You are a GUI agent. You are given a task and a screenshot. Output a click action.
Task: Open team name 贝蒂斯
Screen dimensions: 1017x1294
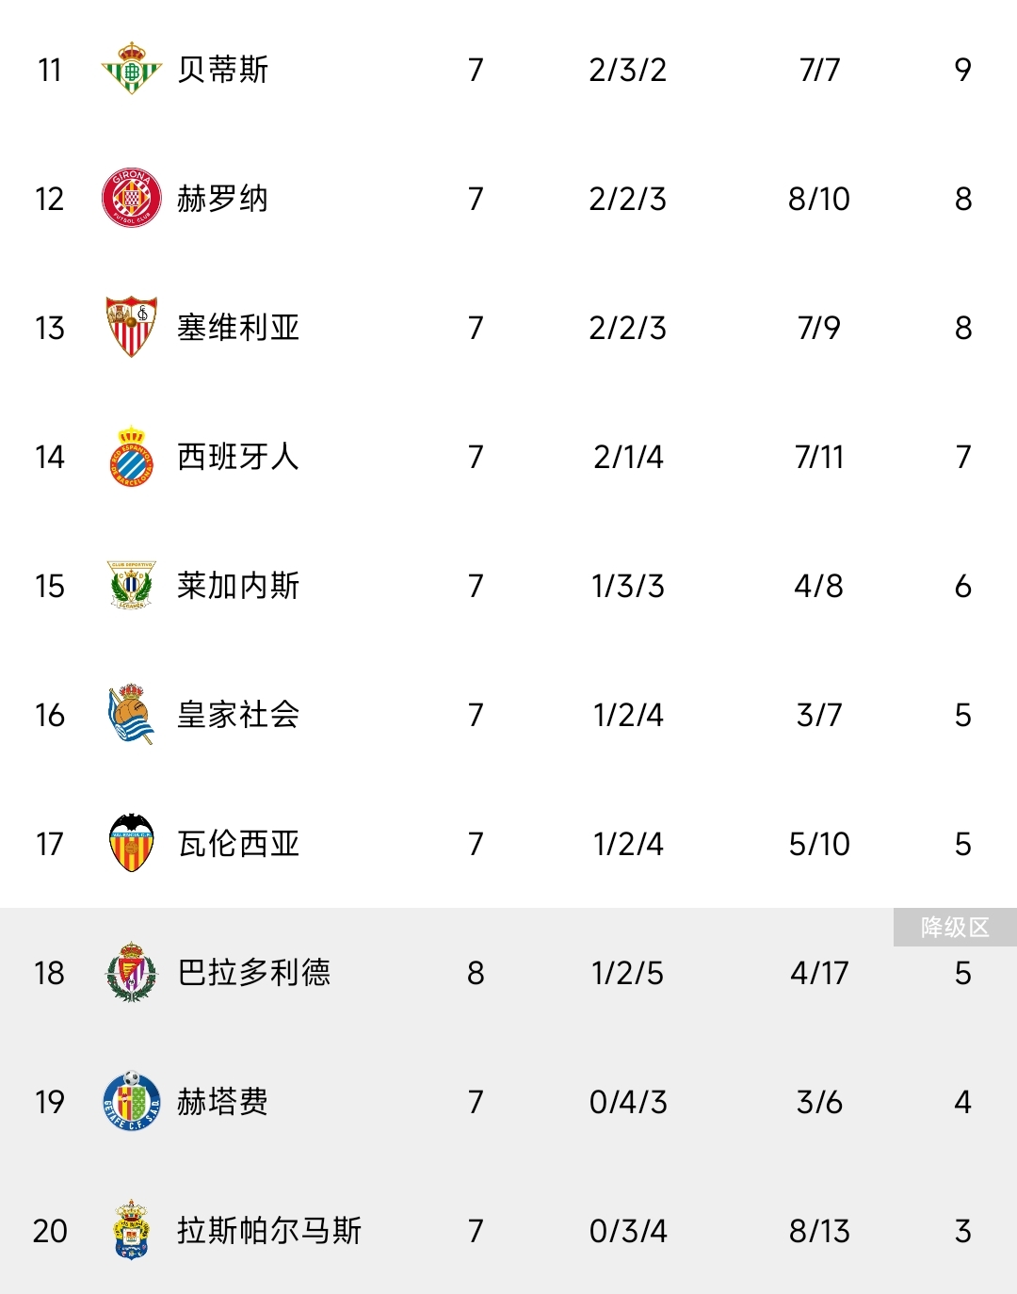point(223,70)
